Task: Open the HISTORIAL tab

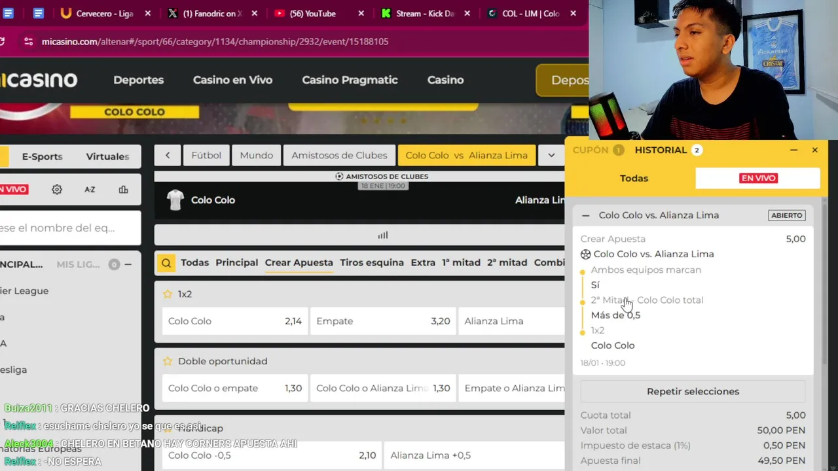Action: point(667,150)
